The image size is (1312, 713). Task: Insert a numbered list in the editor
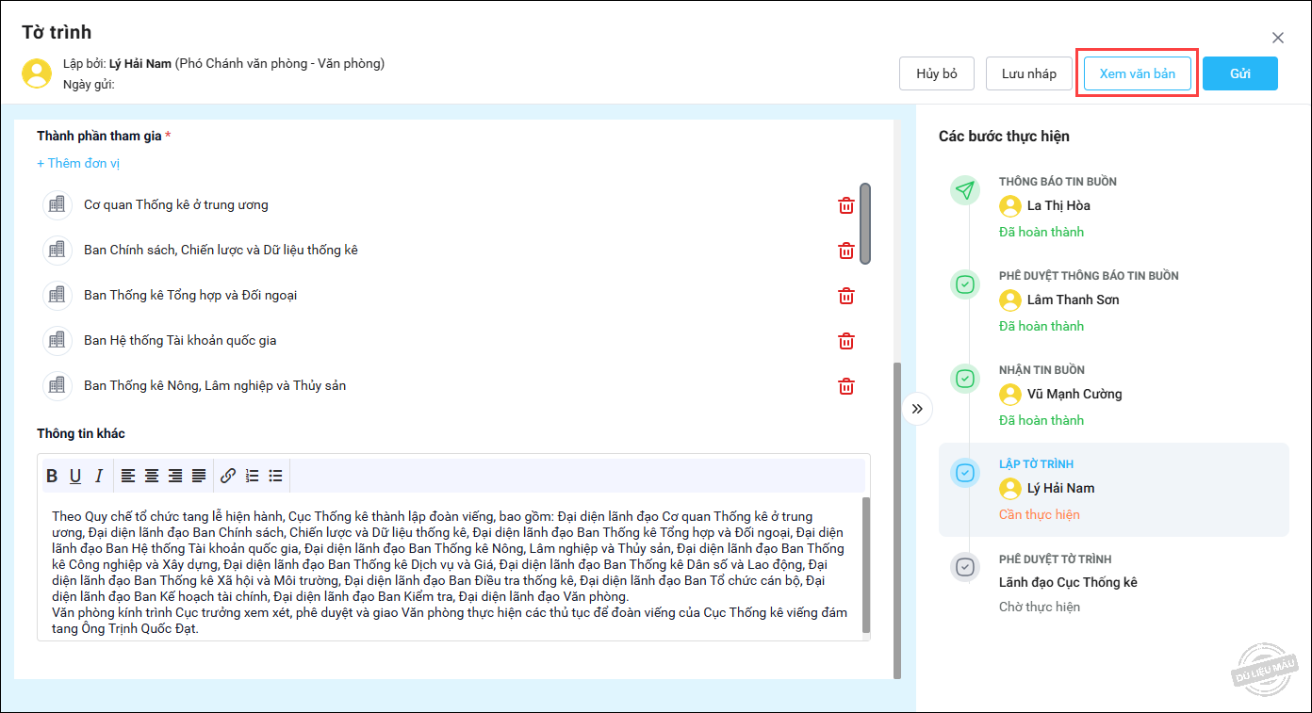point(252,476)
